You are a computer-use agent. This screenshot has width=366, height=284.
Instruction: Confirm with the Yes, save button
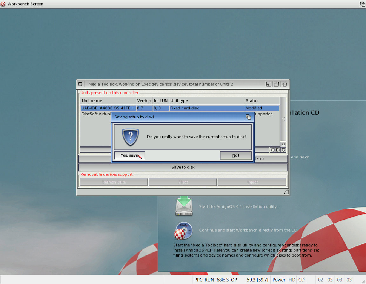(130, 156)
